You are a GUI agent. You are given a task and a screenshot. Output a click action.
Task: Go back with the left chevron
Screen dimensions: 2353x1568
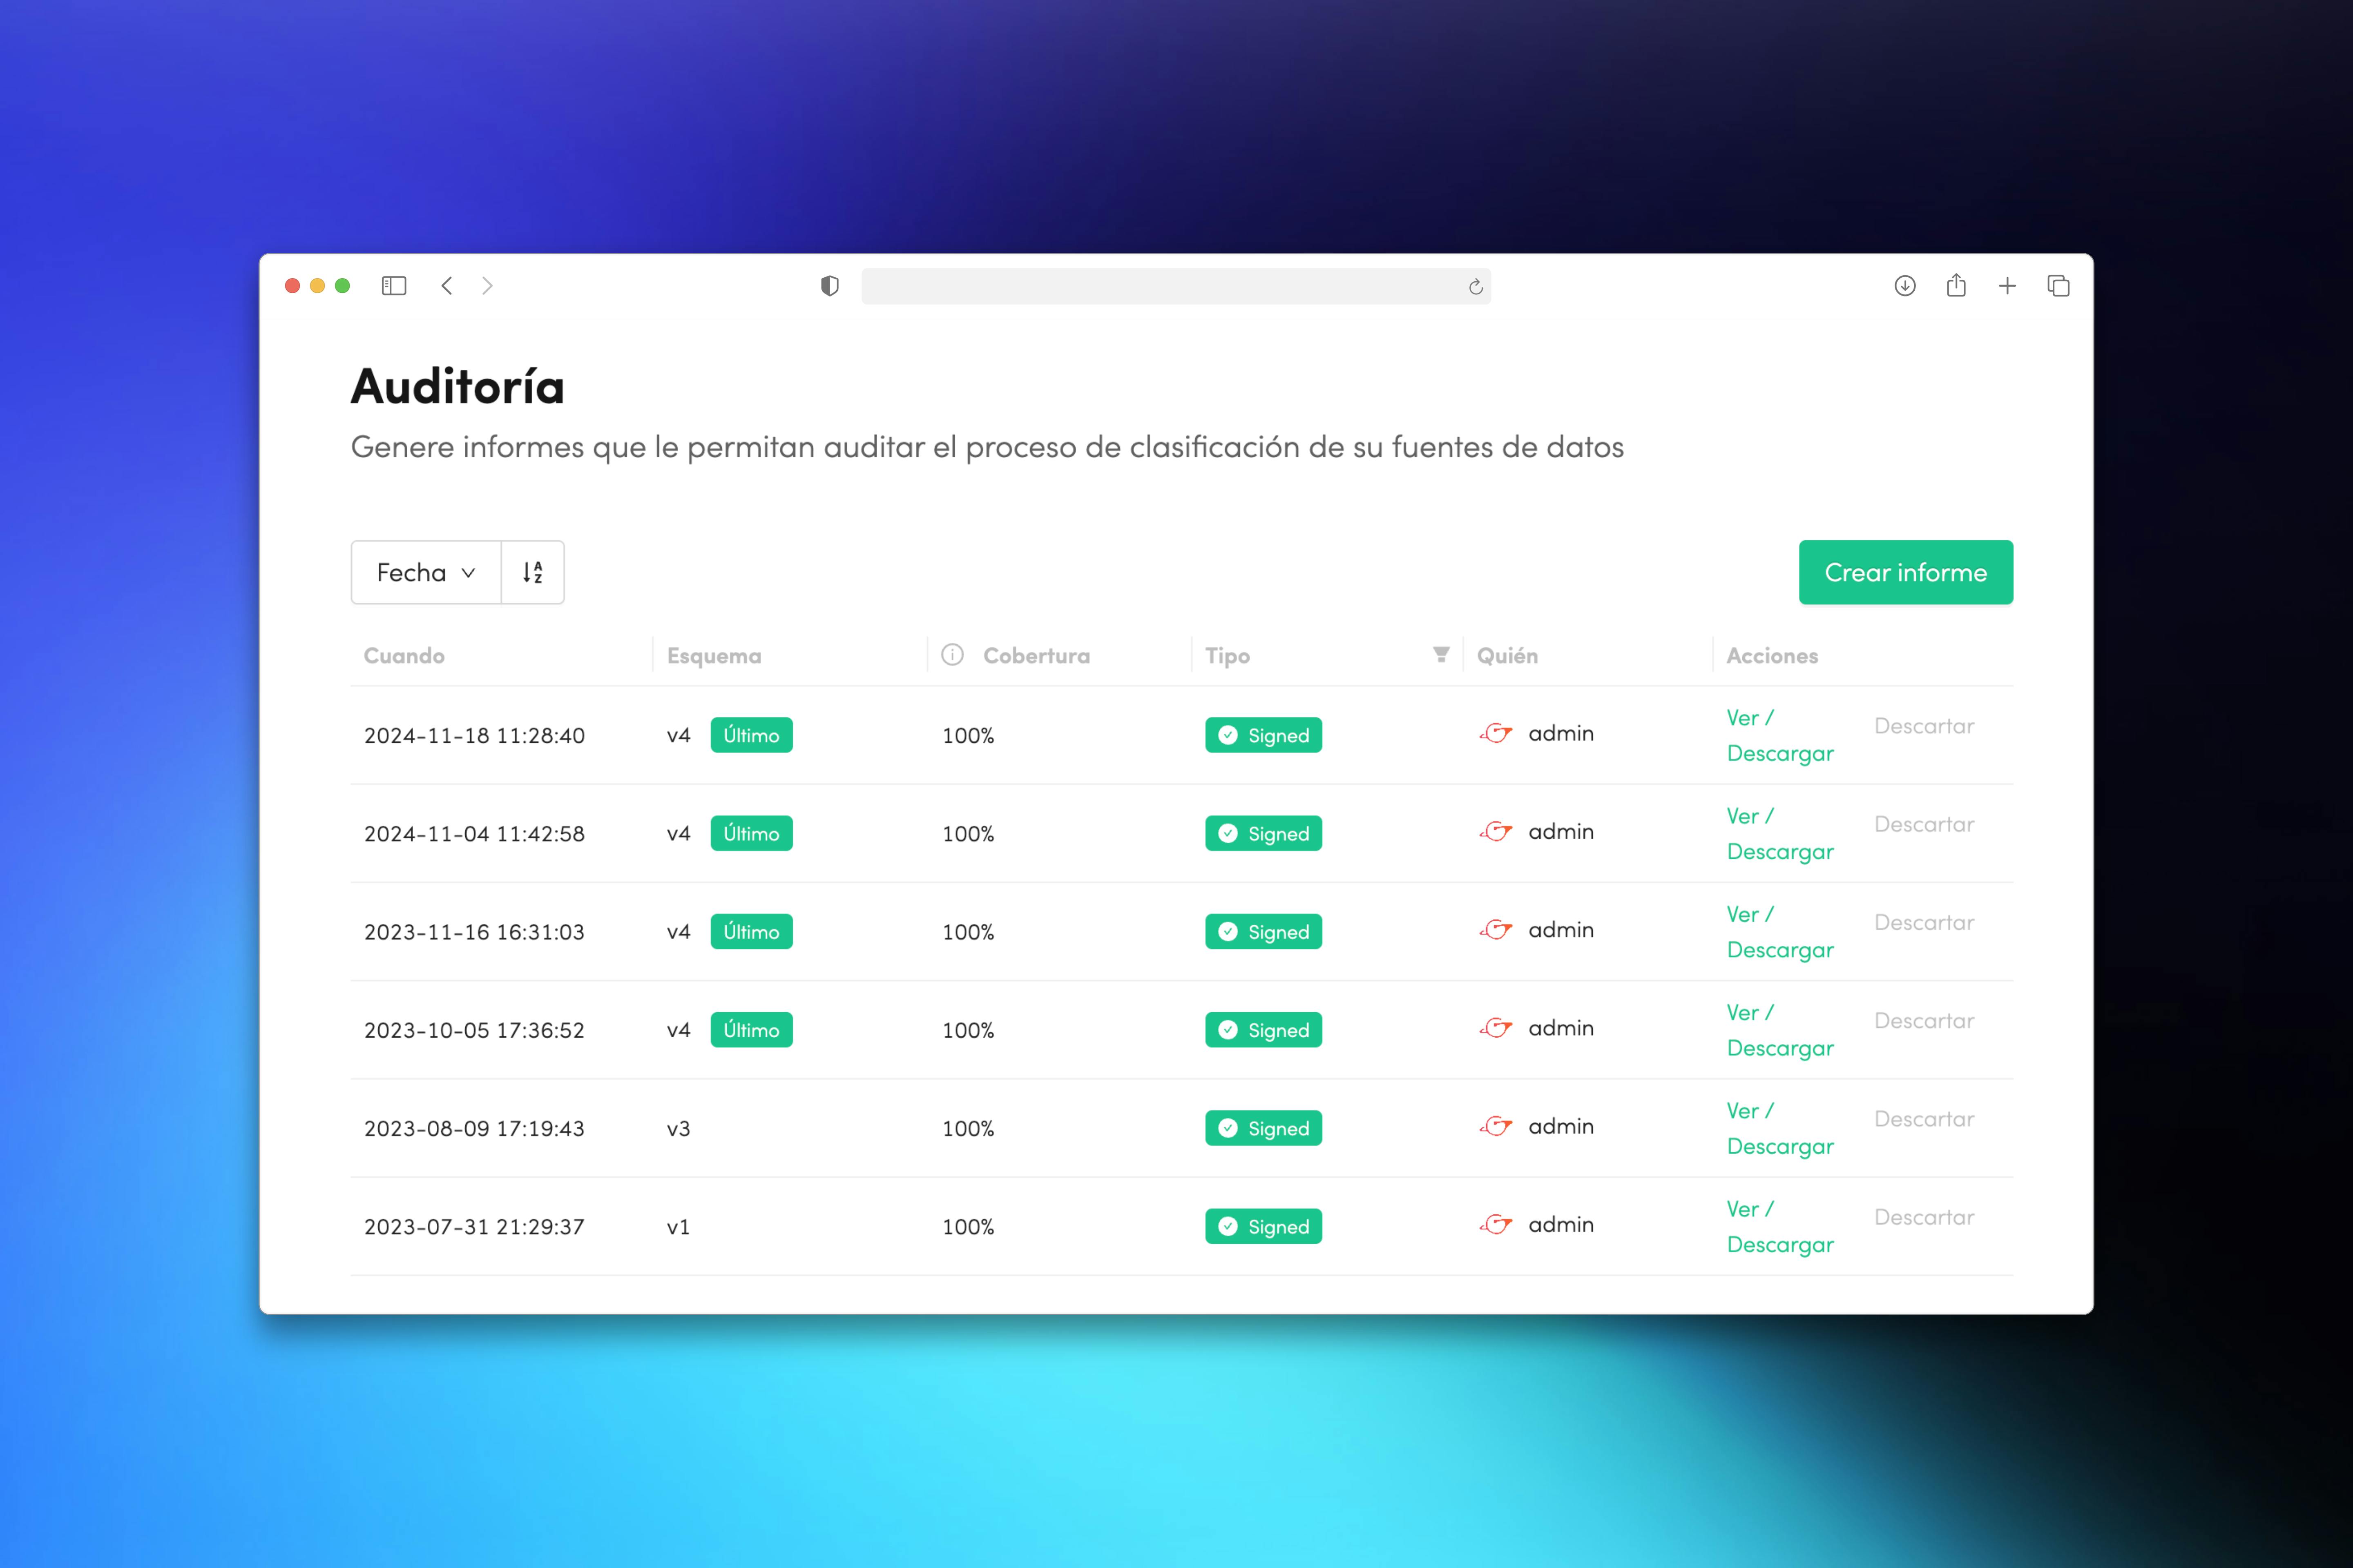pos(447,286)
